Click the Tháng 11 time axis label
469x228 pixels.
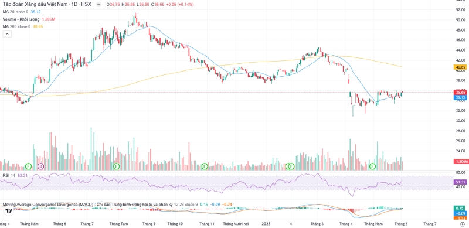coord(207,223)
